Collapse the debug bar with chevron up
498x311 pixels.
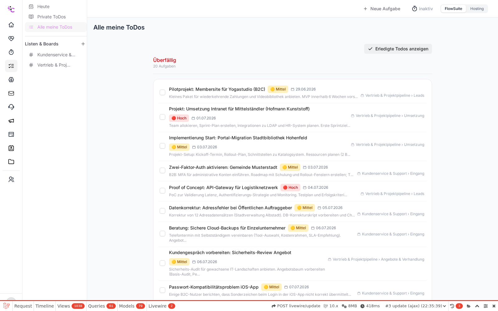click(x=477, y=306)
